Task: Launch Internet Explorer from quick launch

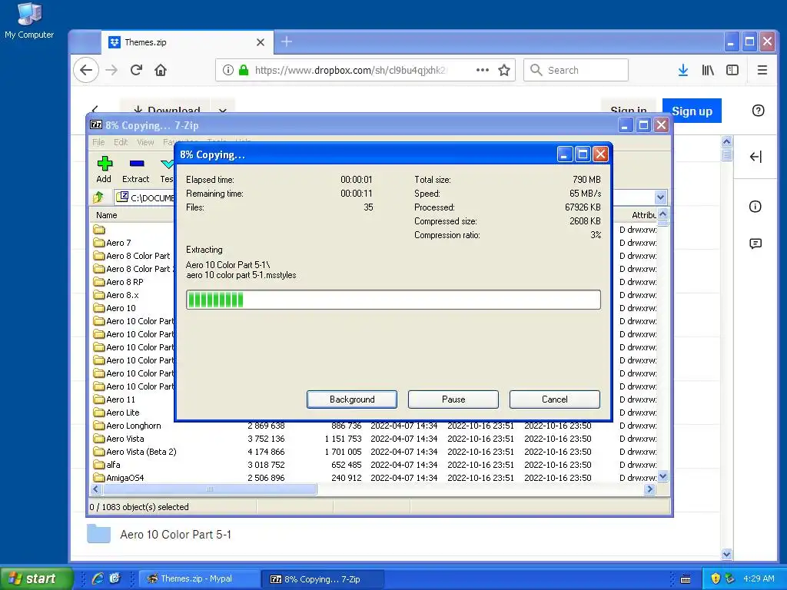Action: (98, 578)
